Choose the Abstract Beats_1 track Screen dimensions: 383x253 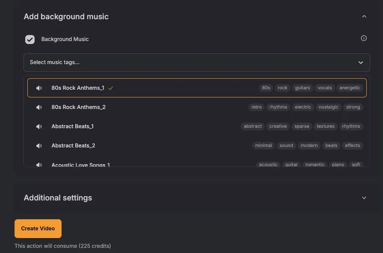pos(73,126)
